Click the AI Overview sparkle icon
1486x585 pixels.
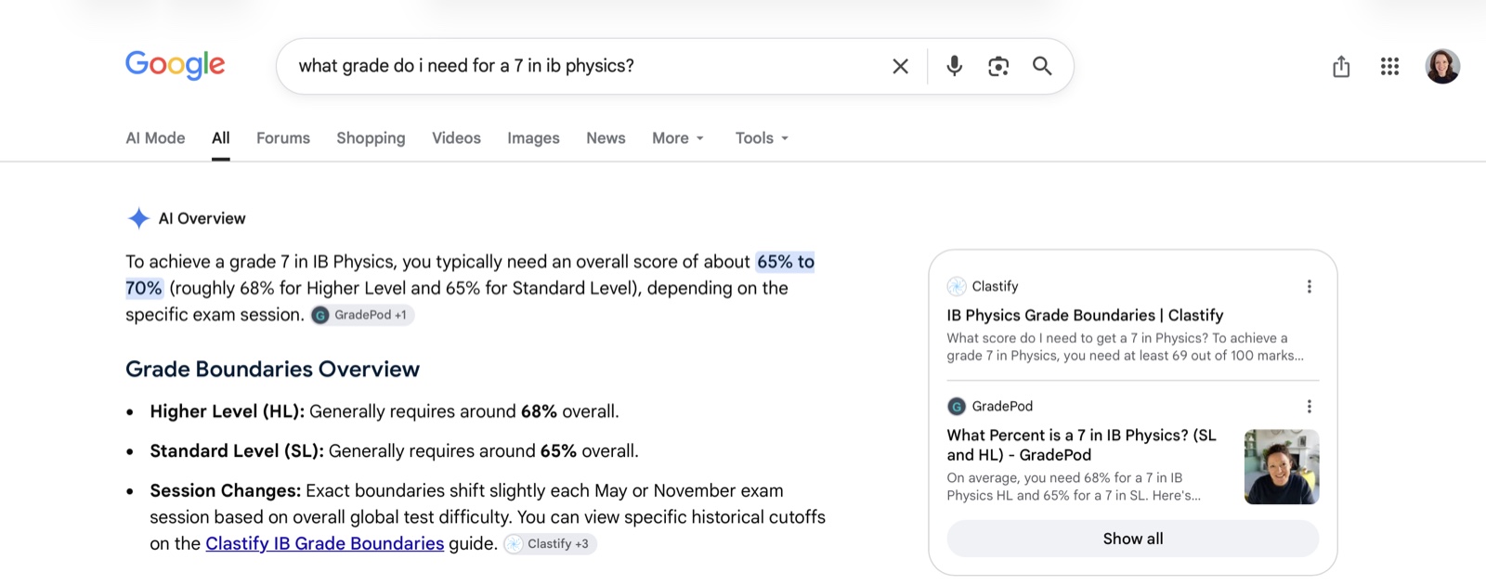(x=138, y=218)
